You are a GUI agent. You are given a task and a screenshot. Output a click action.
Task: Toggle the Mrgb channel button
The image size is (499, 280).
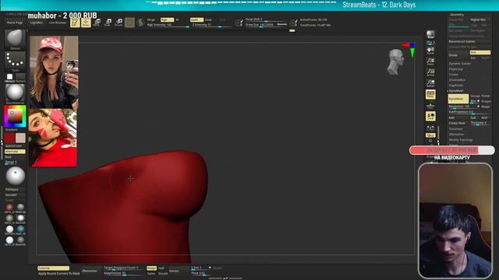150,19
